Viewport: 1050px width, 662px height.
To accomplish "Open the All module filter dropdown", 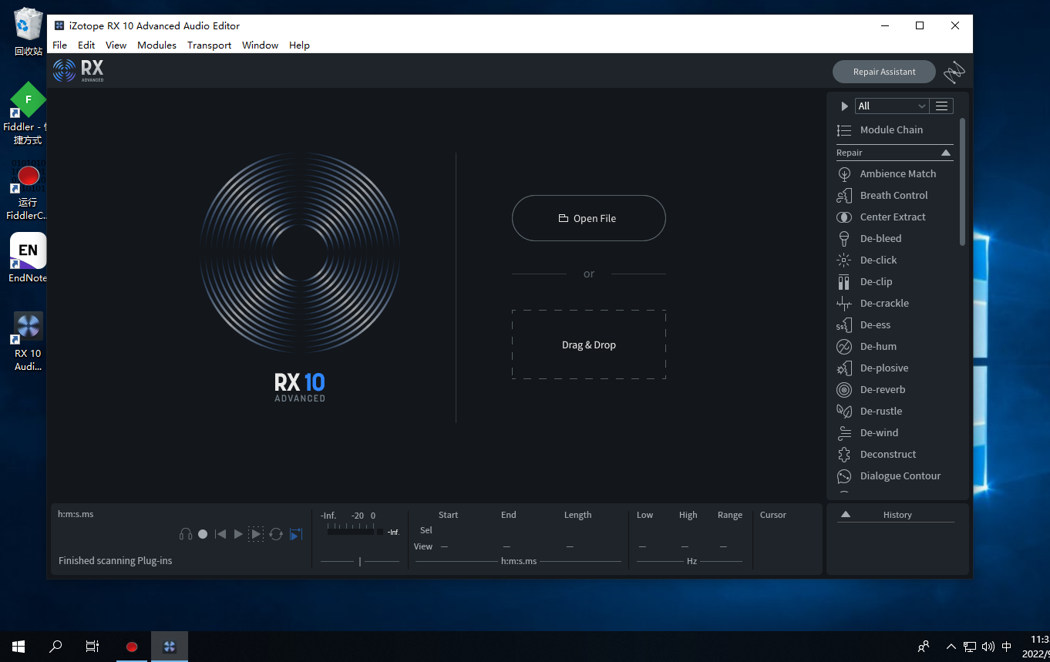I will coord(891,106).
